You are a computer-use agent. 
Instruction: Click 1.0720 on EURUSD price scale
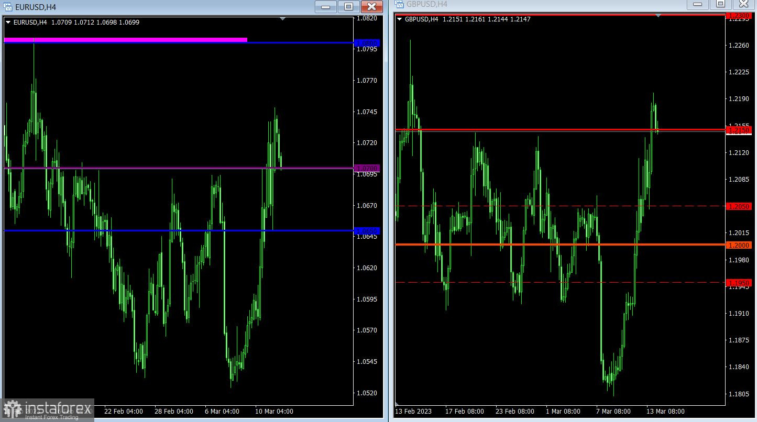pos(367,143)
